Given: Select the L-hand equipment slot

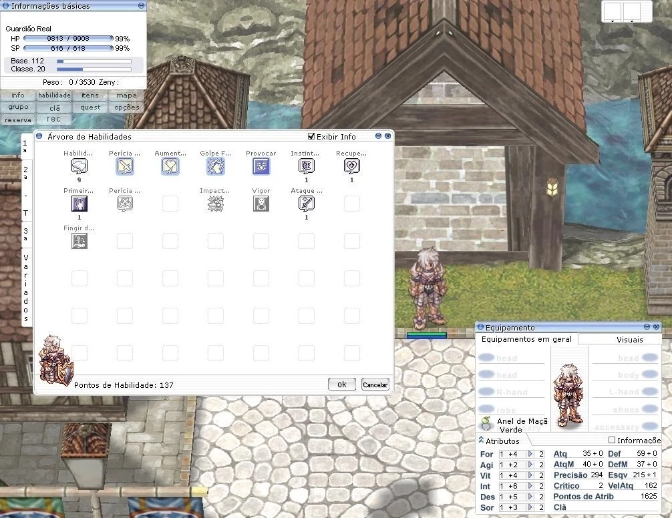Looking at the screenshot, I should coord(626,392).
